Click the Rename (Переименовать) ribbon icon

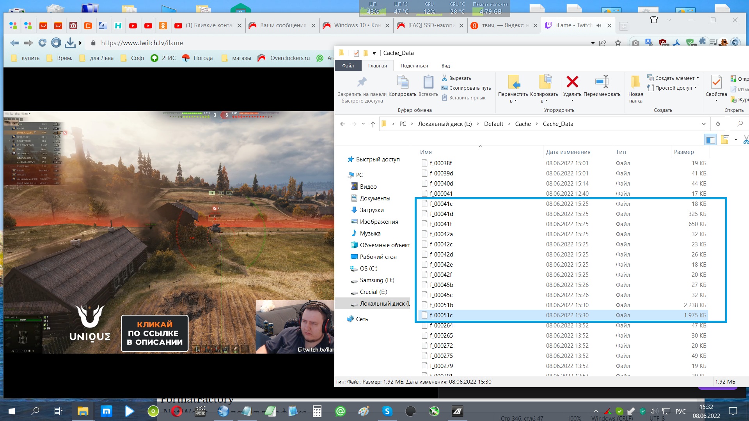click(602, 82)
